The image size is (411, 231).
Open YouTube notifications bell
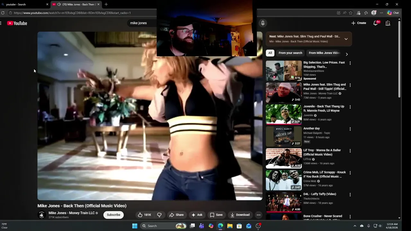376,23
